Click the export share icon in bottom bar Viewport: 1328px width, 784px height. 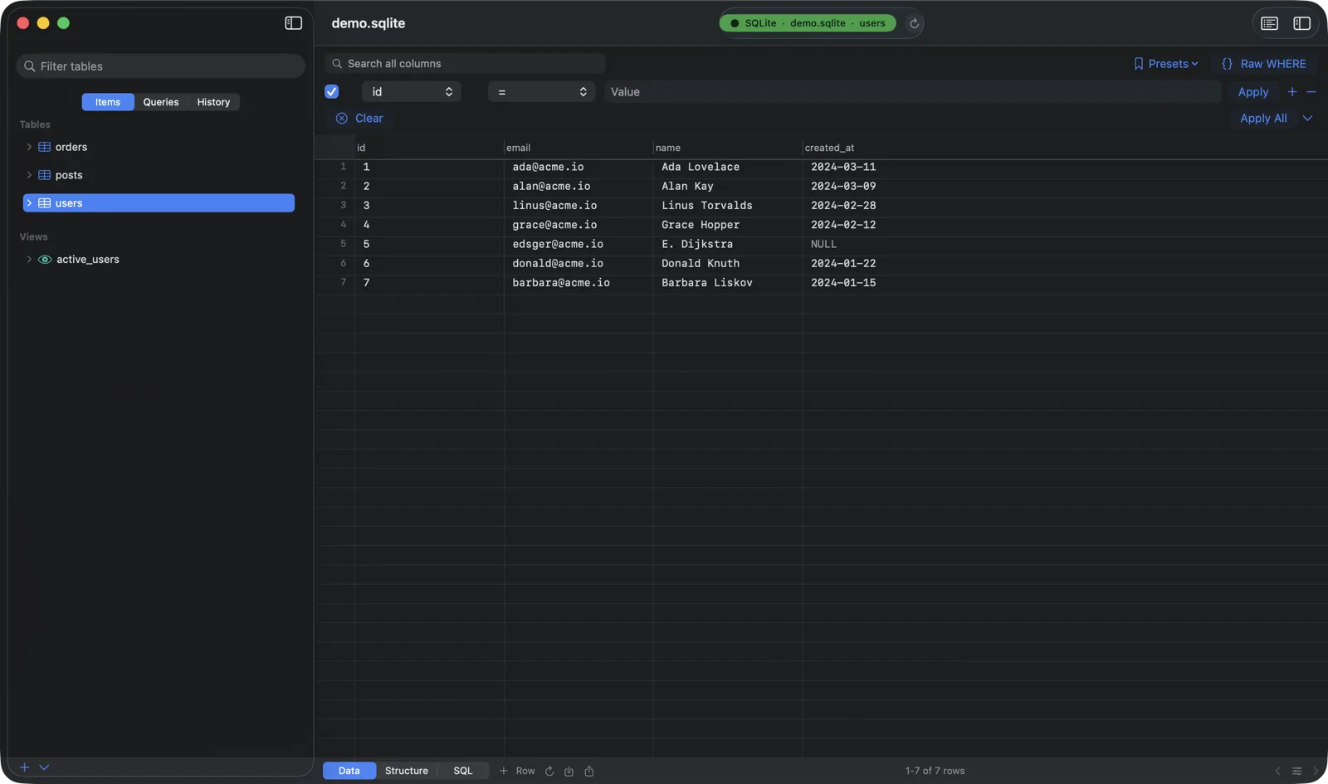tap(589, 771)
